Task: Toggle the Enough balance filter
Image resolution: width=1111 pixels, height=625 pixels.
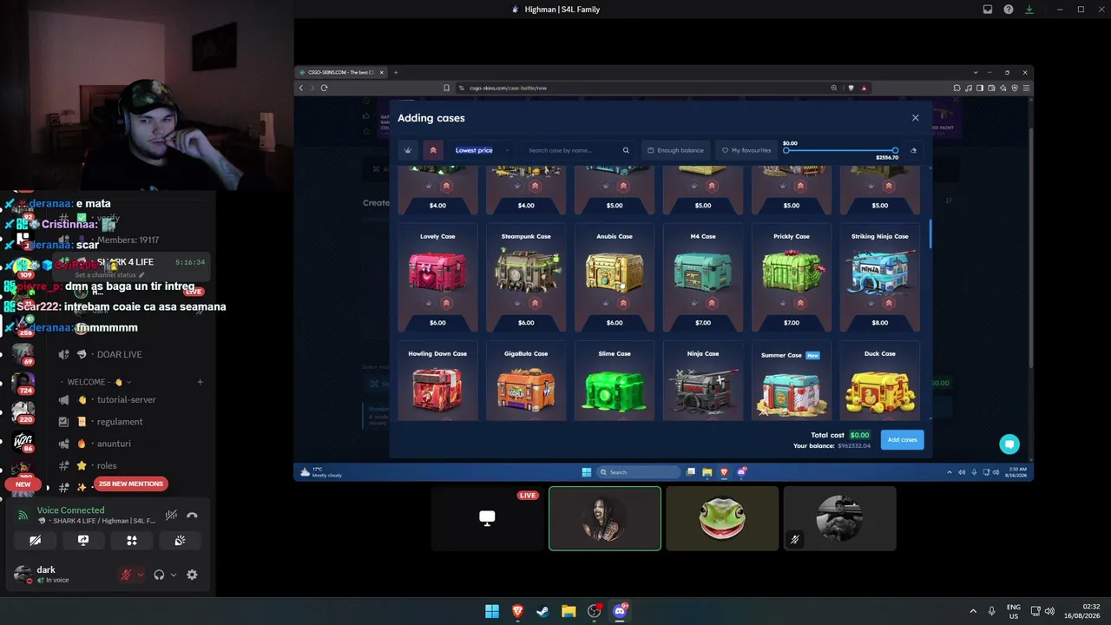Action: tap(675, 150)
